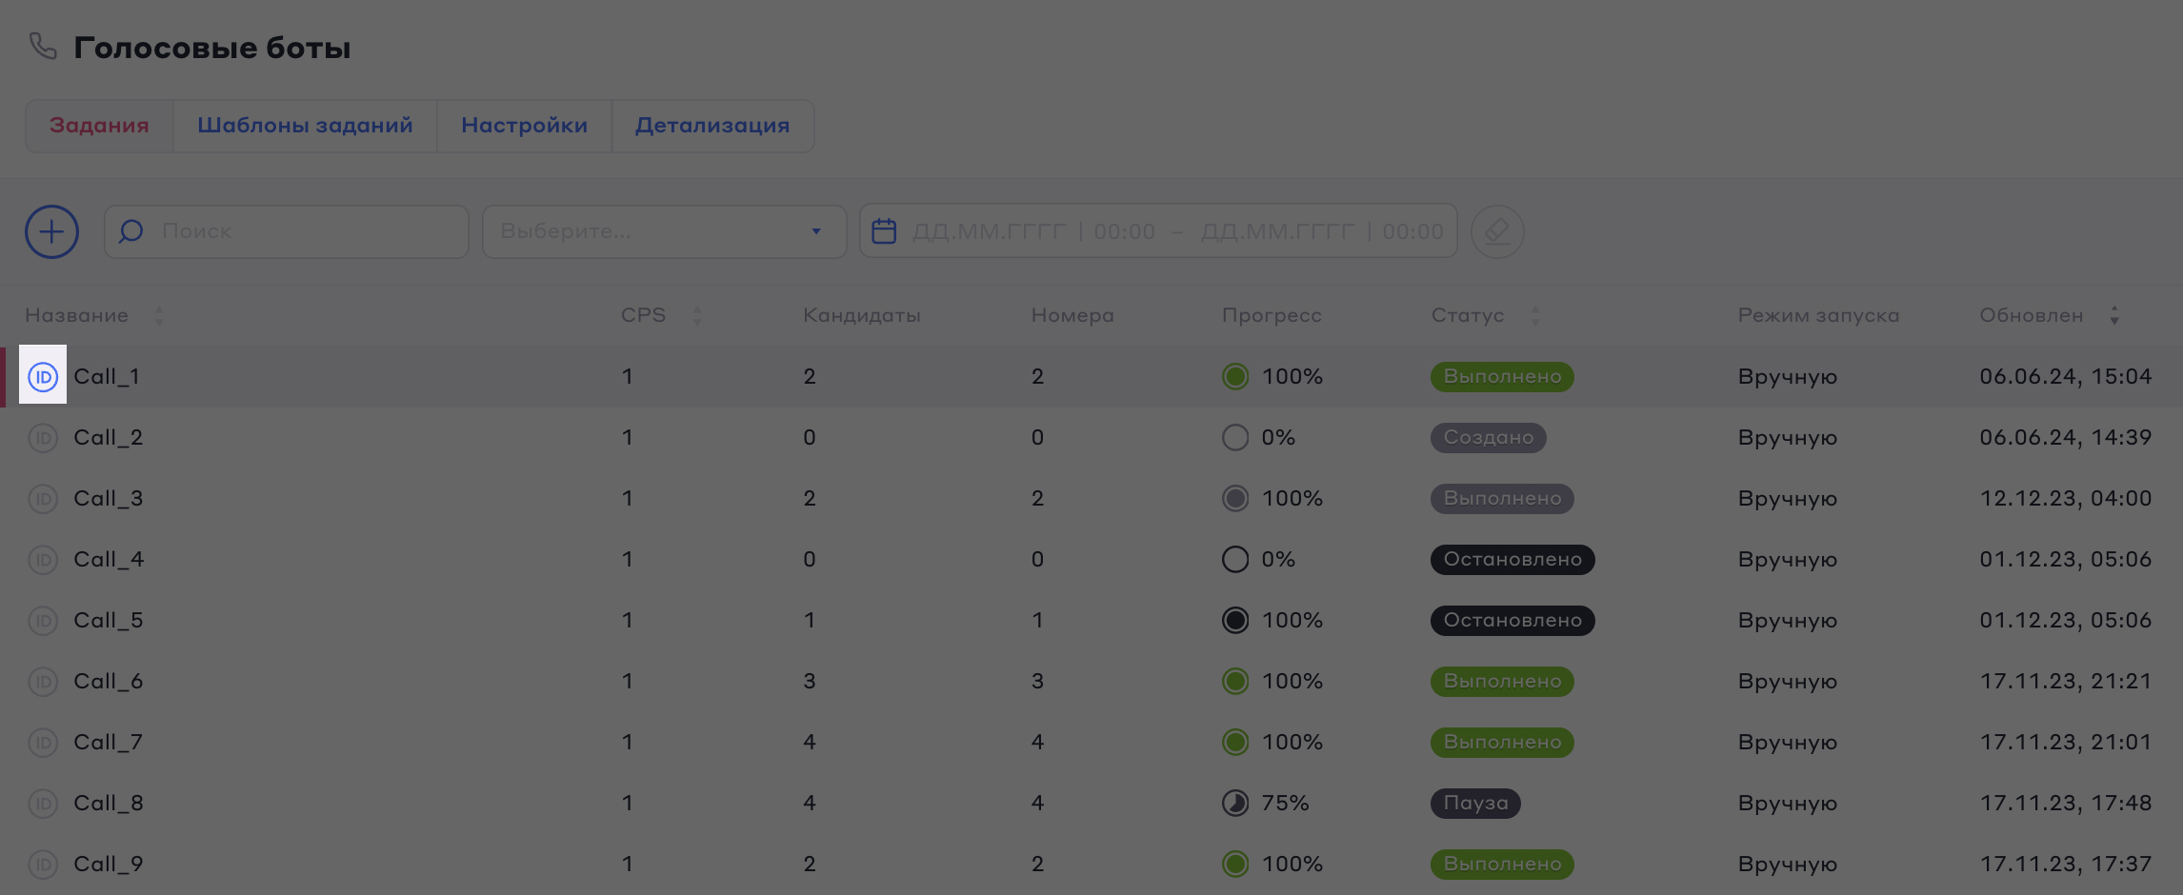
Task: Click the calendar icon in date range field
Action: tap(884, 231)
